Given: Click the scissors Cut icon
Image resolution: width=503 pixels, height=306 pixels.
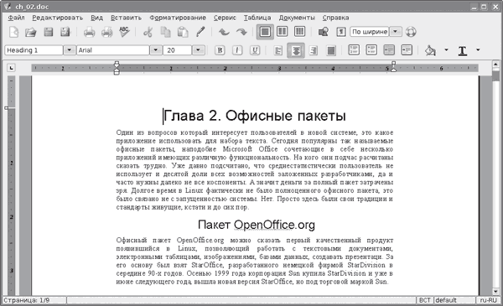Looking at the screenshot, I should click(x=148, y=32).
